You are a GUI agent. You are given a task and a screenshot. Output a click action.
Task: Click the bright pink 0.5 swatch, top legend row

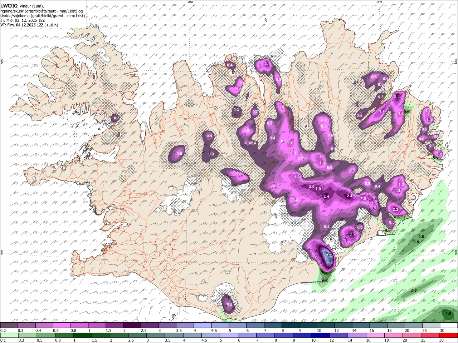pos(62,325)
